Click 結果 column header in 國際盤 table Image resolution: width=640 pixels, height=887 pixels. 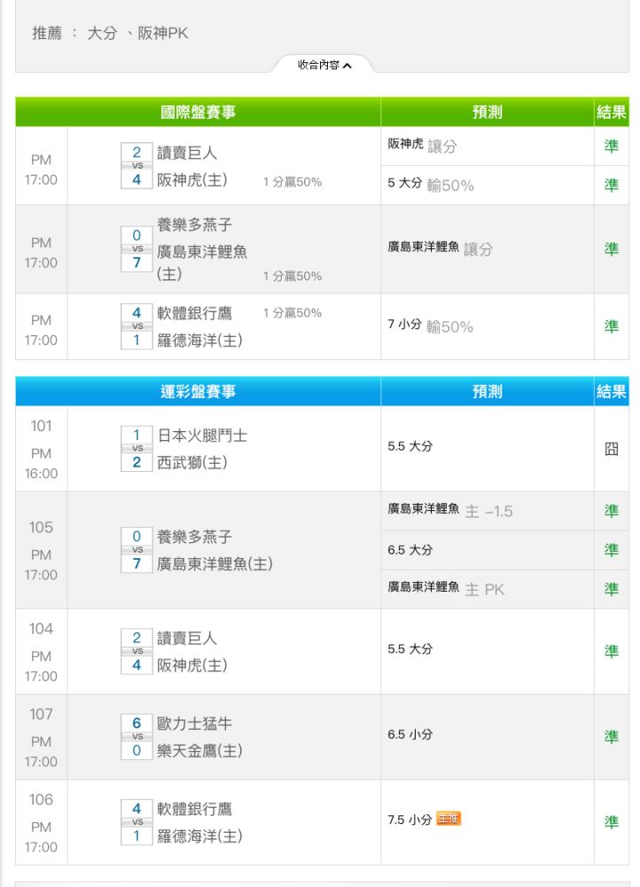(x=611, y=112)
